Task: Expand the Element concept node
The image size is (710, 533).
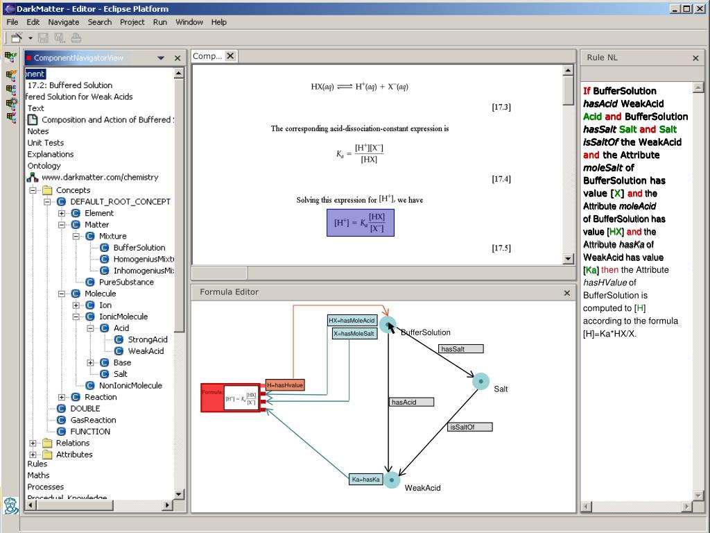Action: (62, 213)
